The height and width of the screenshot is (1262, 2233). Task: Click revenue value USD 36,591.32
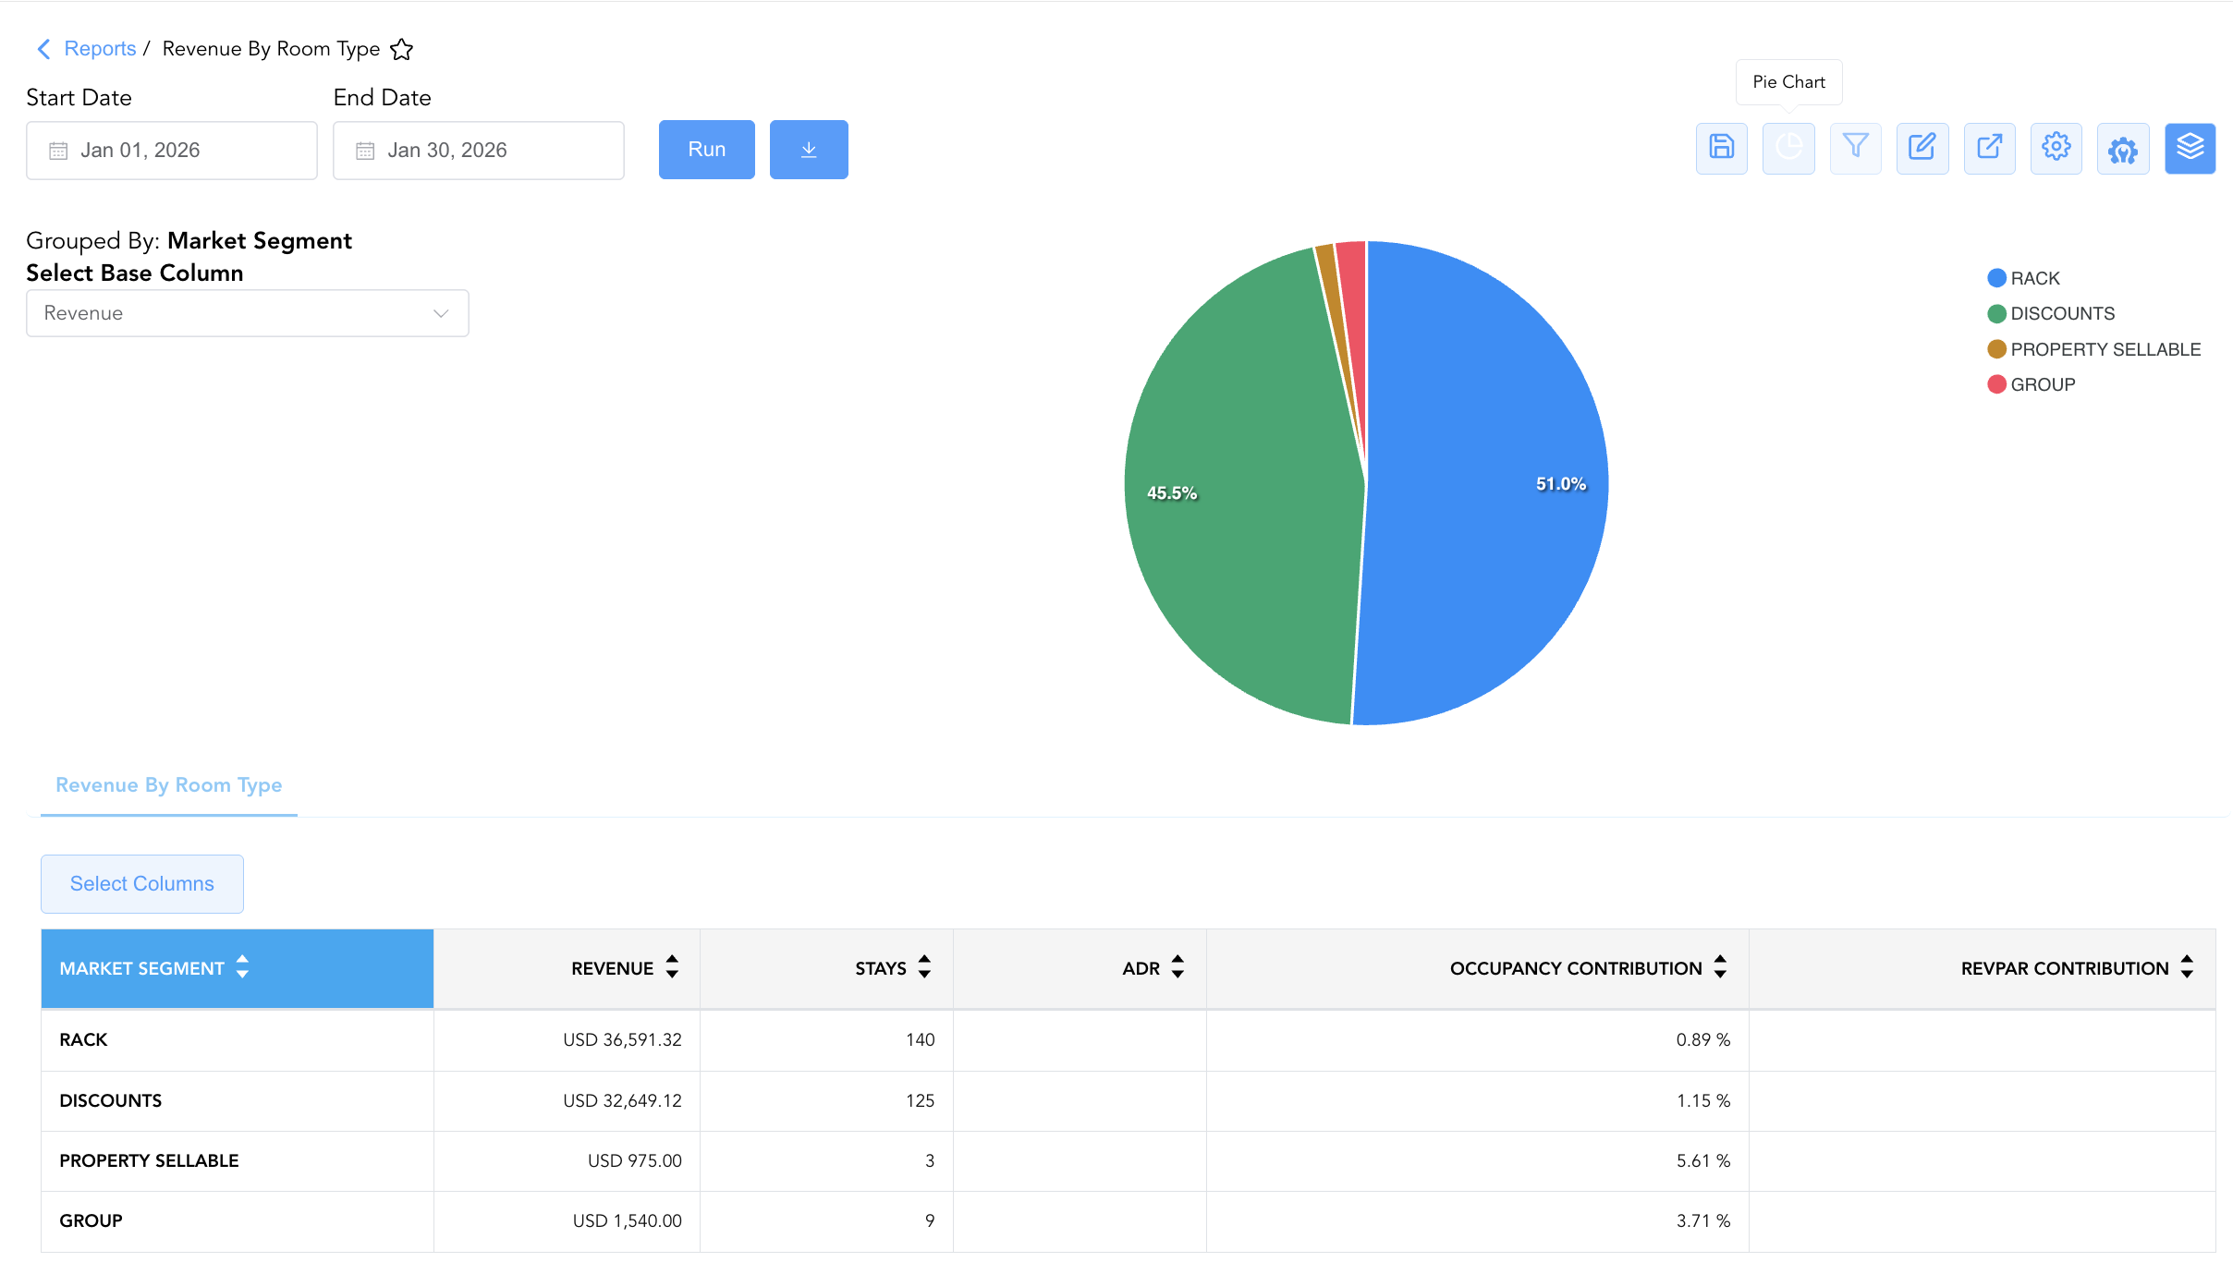point(622,1040)
